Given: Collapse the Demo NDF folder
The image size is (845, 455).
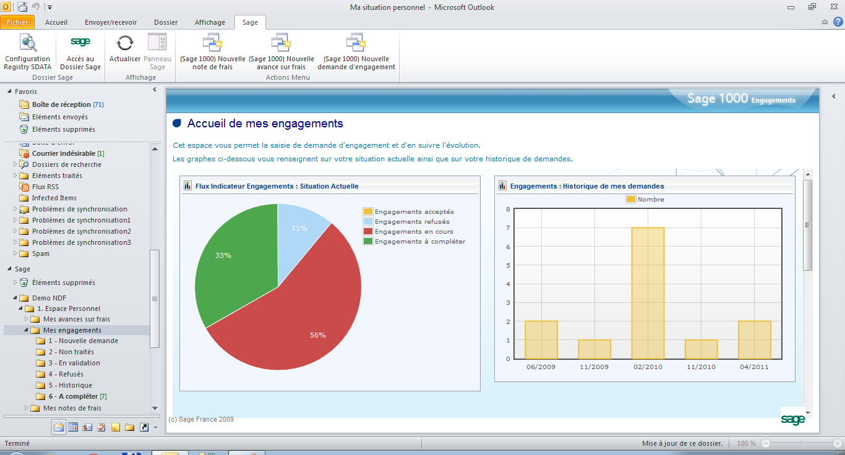Looking at the screenshot, I should (15, 298).
